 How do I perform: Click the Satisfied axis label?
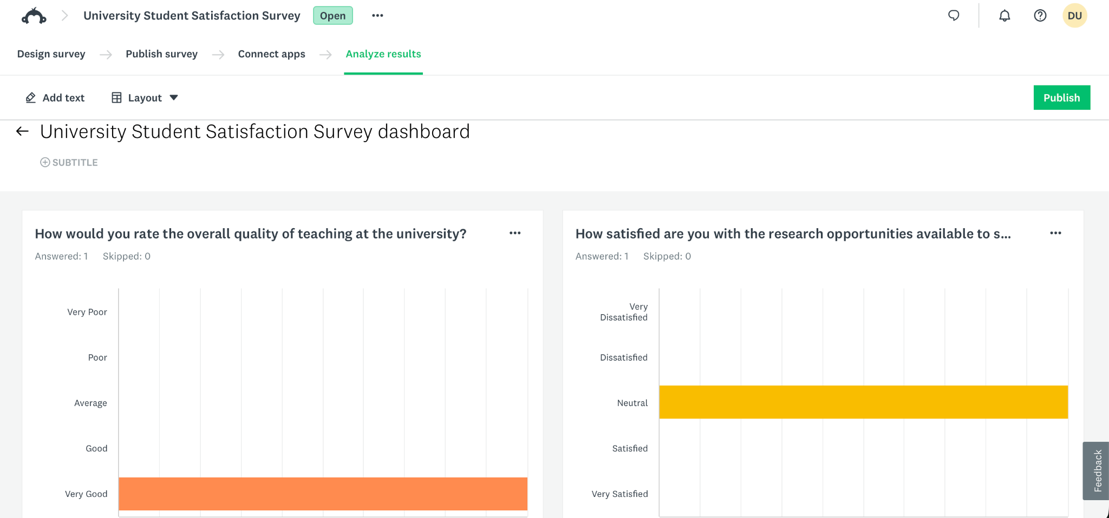click(630, 448)
